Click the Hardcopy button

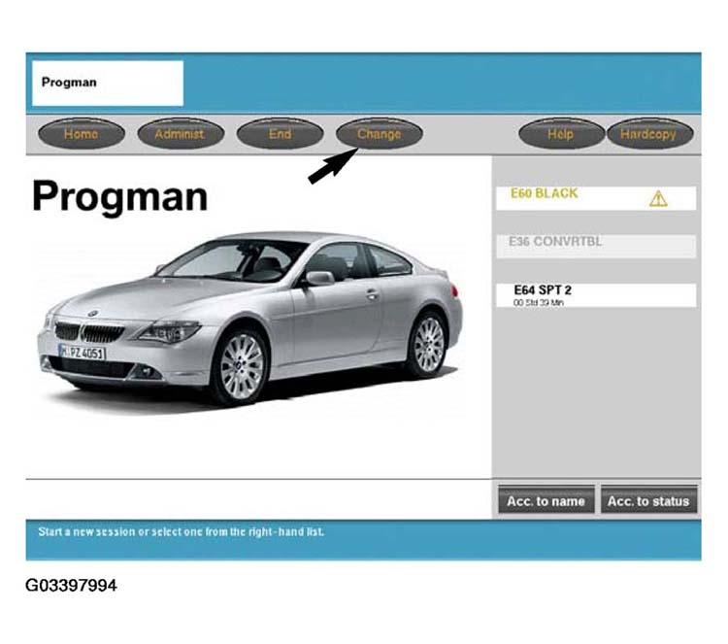tap(647, 134)
